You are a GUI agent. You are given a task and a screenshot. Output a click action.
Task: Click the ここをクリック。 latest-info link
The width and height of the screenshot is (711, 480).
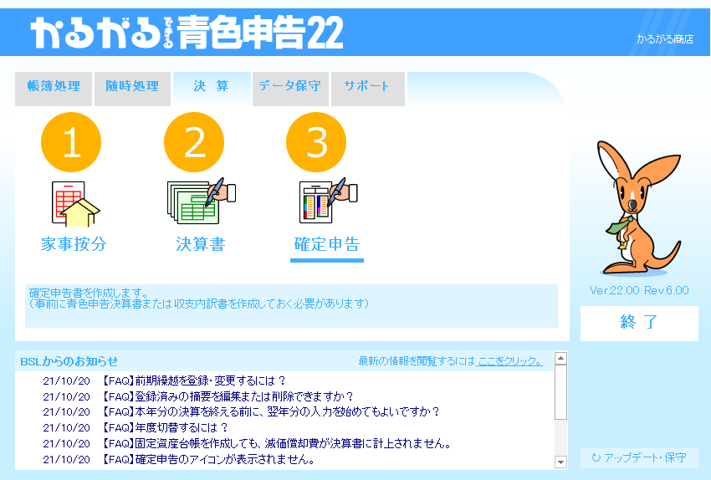tap(509, 361)
